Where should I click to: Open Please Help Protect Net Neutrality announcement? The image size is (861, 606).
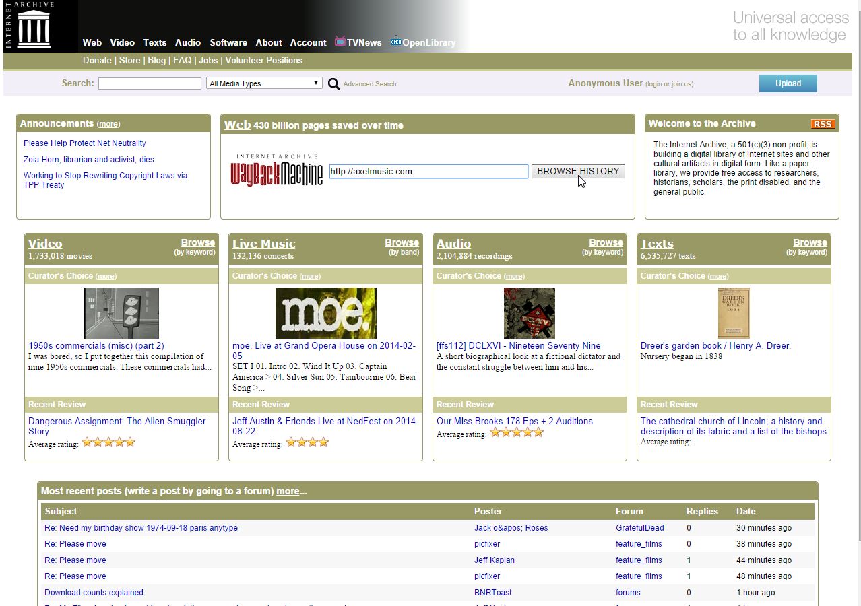(85, 143)
